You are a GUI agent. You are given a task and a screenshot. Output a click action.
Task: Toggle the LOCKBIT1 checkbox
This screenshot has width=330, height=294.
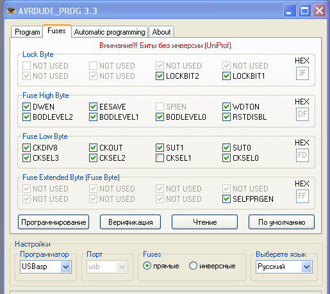226,76
